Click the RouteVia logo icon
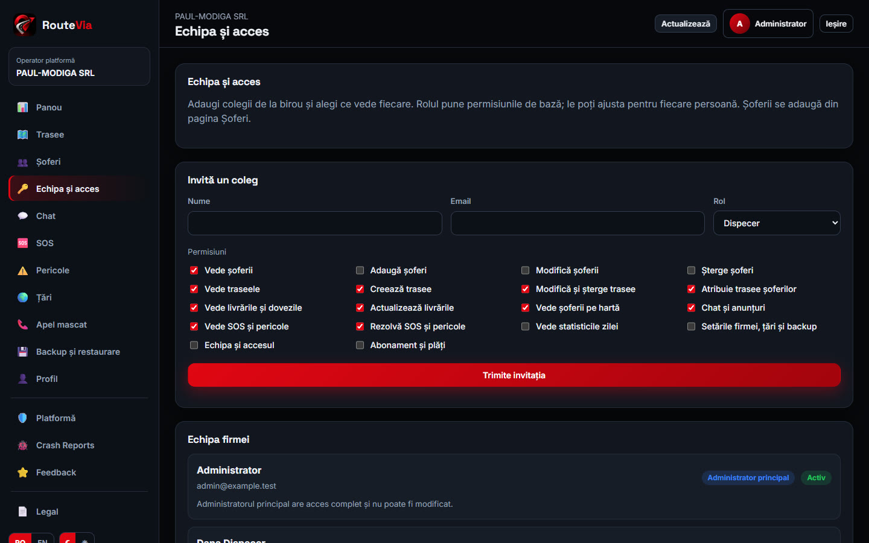The image size is (869, 543). coord(24,25)
